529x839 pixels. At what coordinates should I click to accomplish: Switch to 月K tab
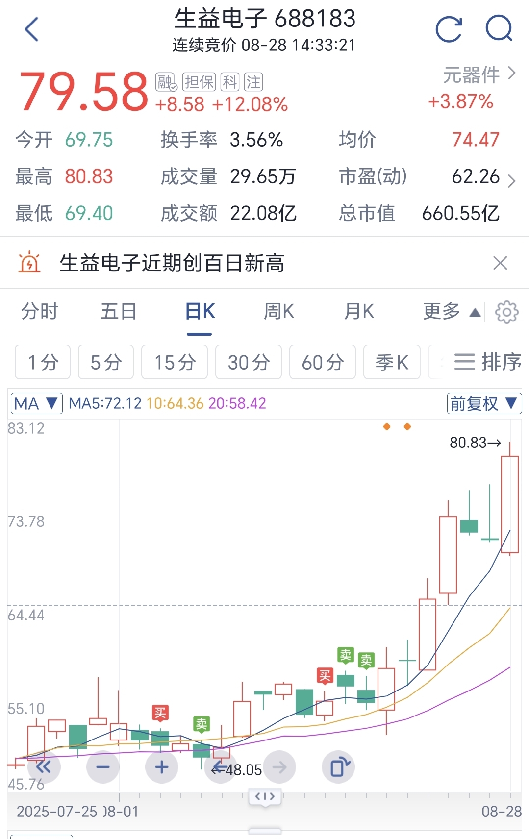click(x=359, y=312)
